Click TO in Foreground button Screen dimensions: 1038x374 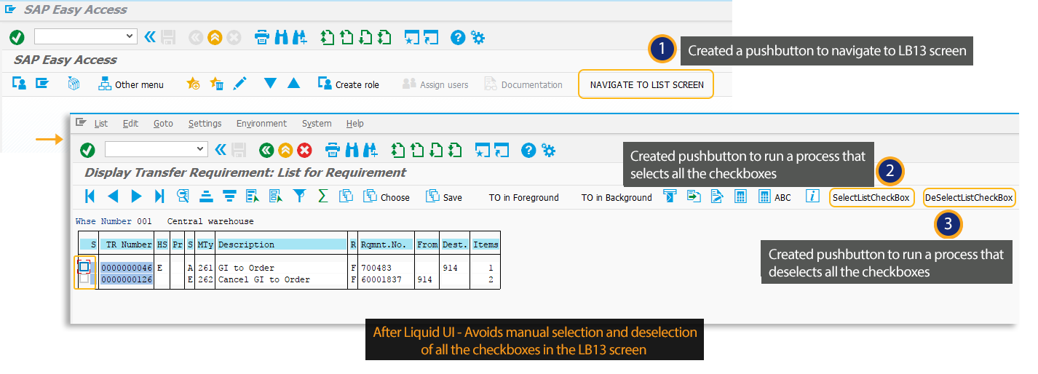point(524,198)
